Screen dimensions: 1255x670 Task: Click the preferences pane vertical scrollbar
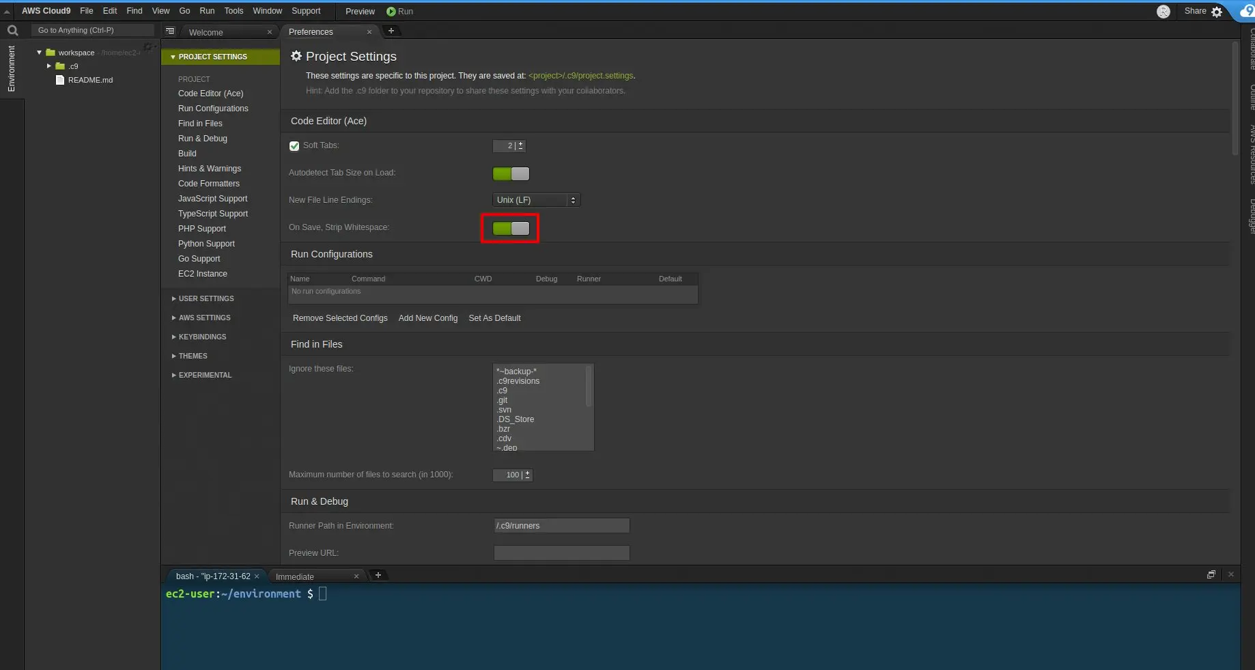point(1235,98)
